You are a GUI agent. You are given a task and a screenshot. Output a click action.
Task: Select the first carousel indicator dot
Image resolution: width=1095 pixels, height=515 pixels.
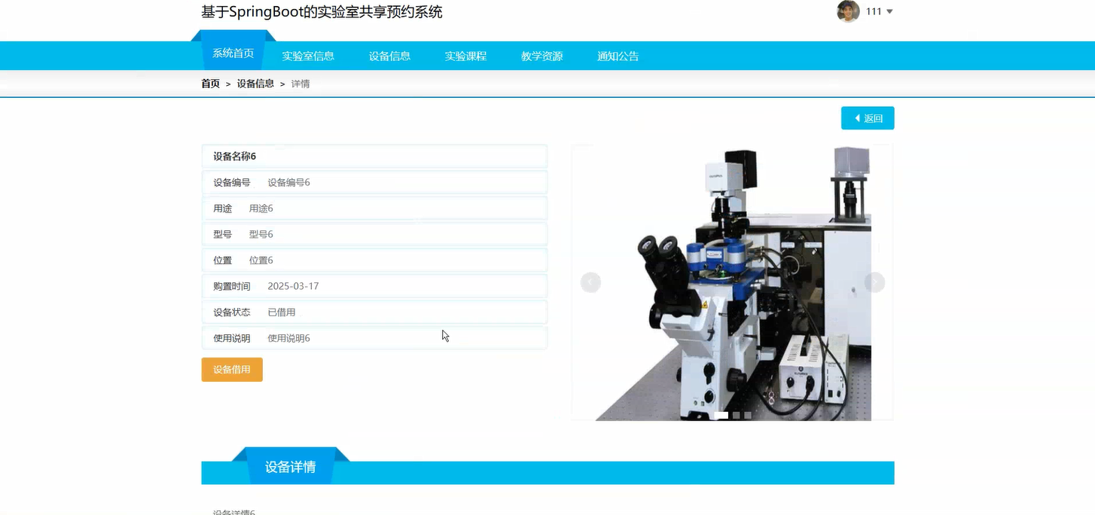click(x=721, y=415)
